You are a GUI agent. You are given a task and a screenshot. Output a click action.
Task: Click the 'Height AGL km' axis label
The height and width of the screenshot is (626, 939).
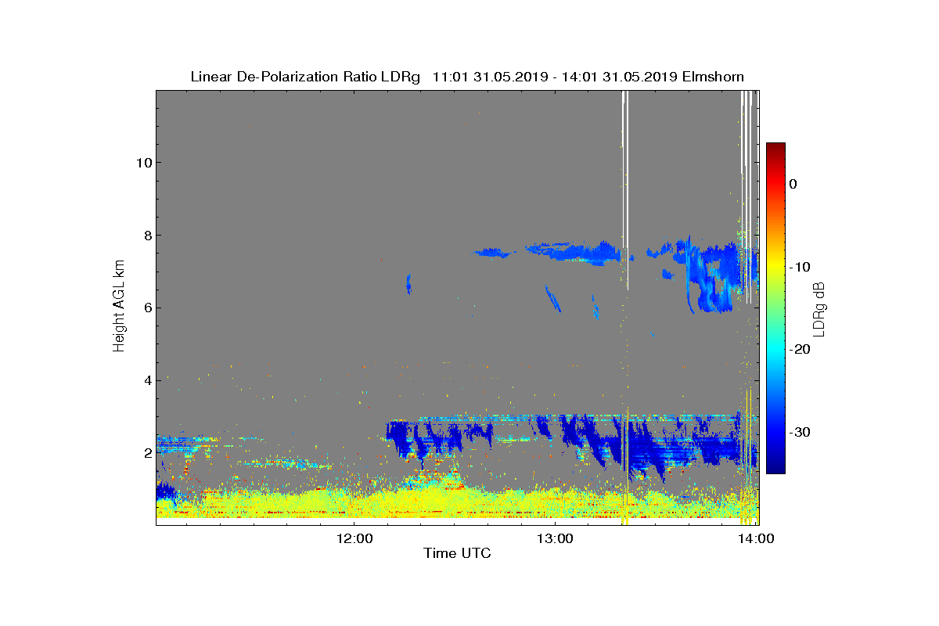[119, 307]
